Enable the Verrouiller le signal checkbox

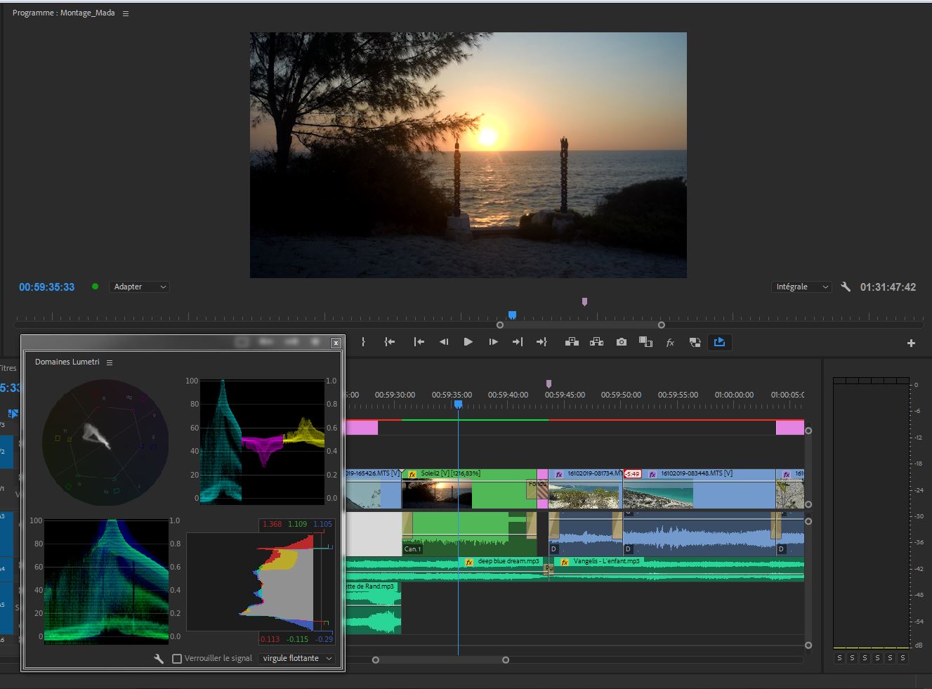[177, 658]
